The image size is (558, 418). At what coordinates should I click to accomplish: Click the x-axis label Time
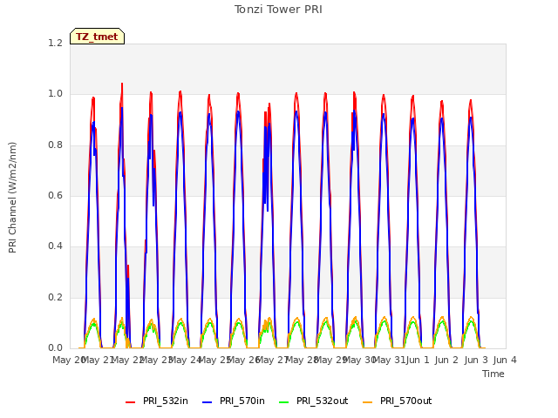click(493, 374)
